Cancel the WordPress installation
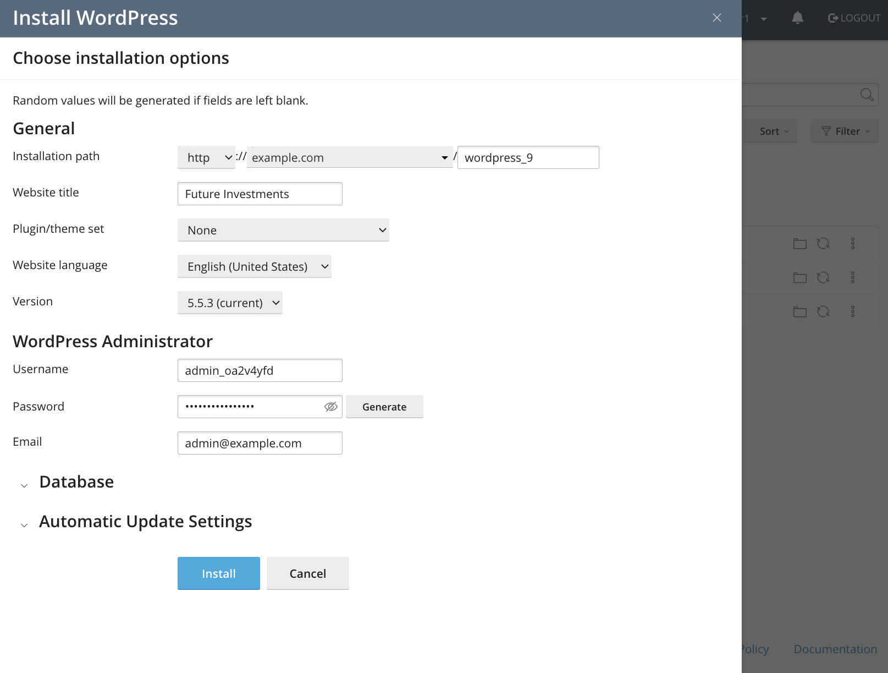Image resolution: width=888 pixels, height=673 pixels. [307, 573]
